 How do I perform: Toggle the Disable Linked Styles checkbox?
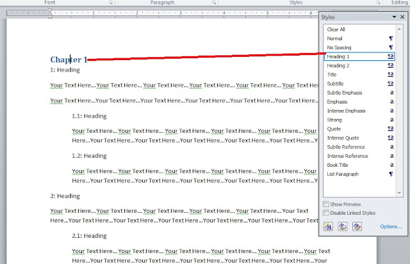tap(326, 213)
